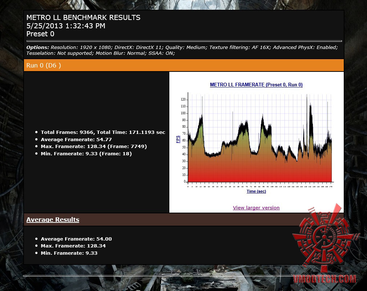This screenshot has height=291, width=367.
Task: Click the METRO LL BENCHMARK RESULTS title
Action: pyautogui.click(x=83, y=17)
